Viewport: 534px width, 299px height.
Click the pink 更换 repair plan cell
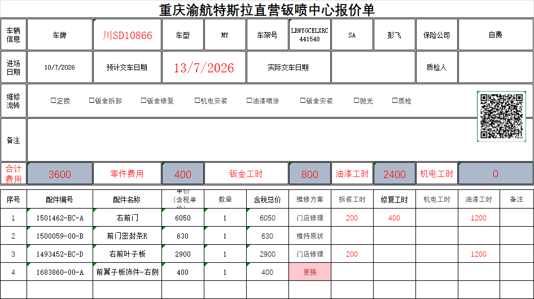click(309, 272)
